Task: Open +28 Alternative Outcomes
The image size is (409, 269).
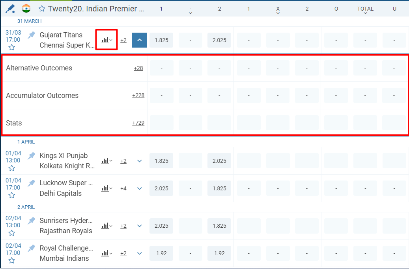Action: pyautogui.click(x=138, y=68)
